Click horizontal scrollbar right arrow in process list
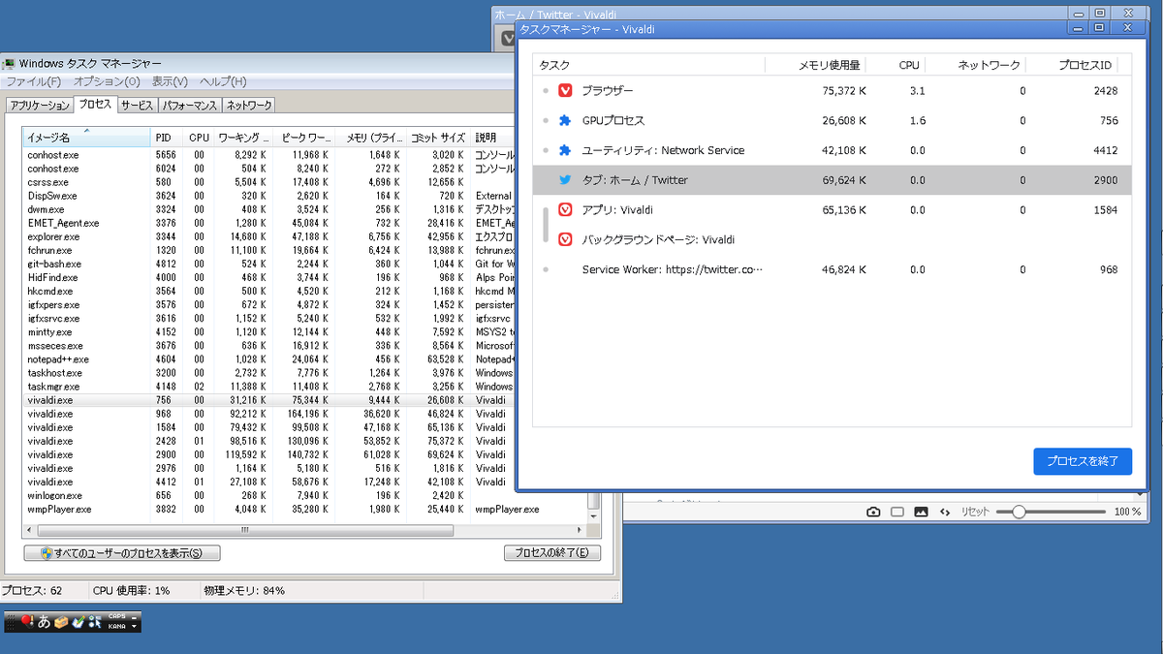 coord(580,530)
